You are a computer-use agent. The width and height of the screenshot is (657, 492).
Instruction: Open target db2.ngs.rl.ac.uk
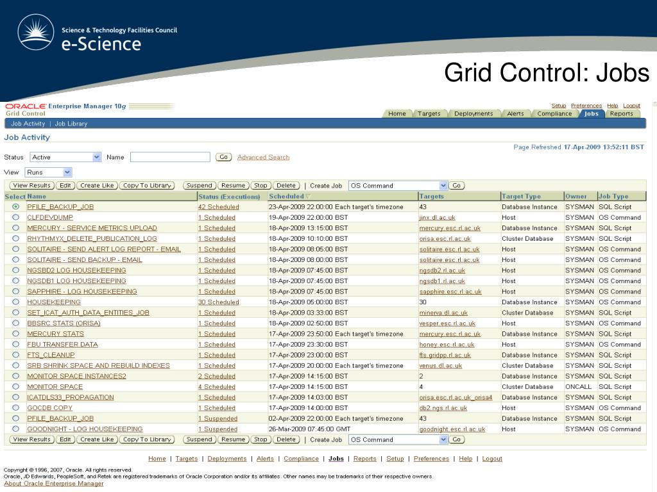[443, 408]
